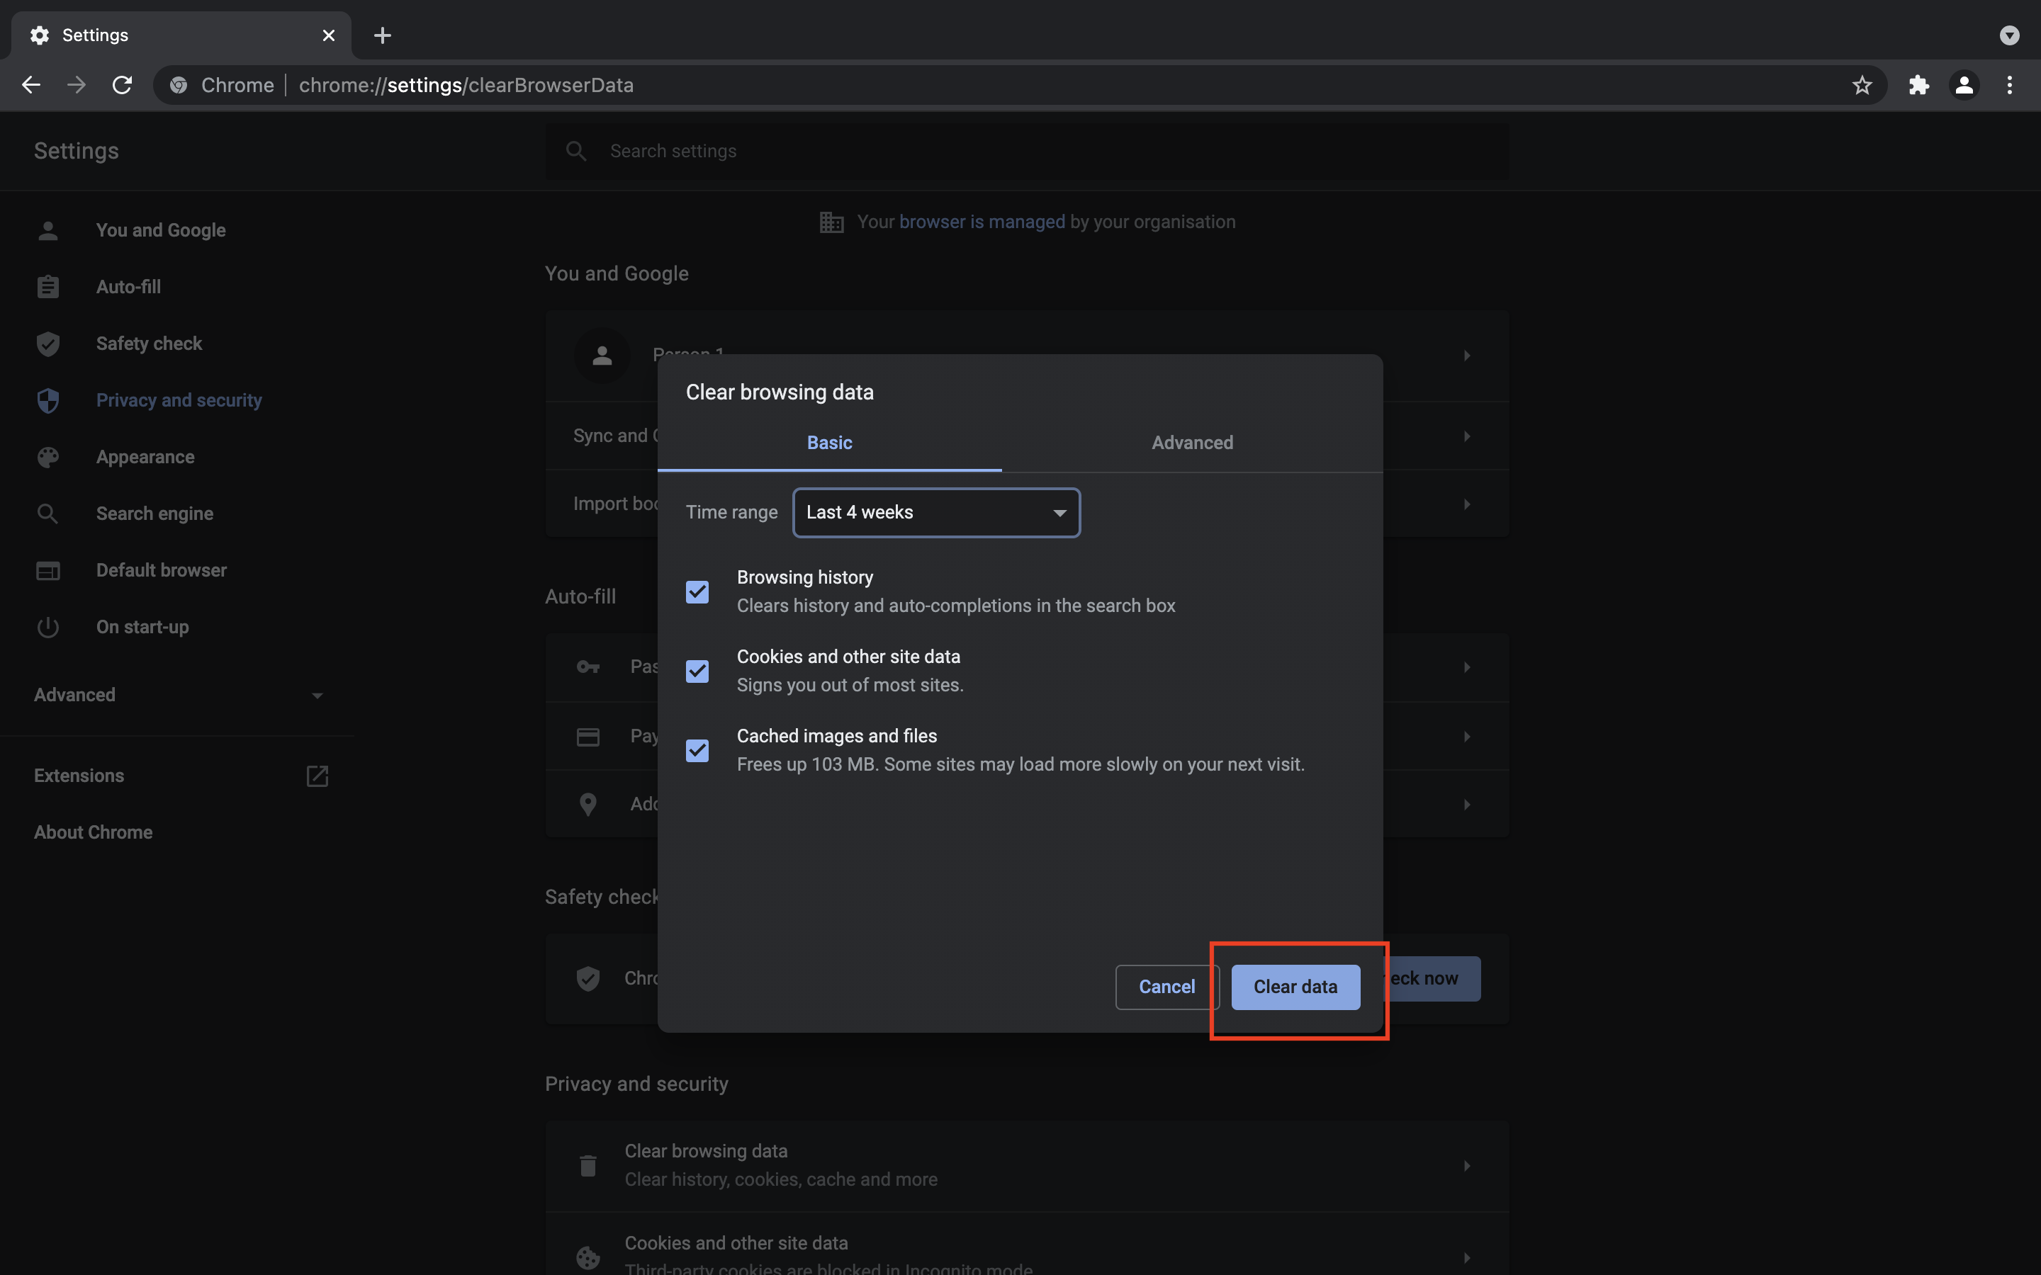Click the tab search dropdown arrow
The image size is (2041, 1275).
click(2010, 35)
